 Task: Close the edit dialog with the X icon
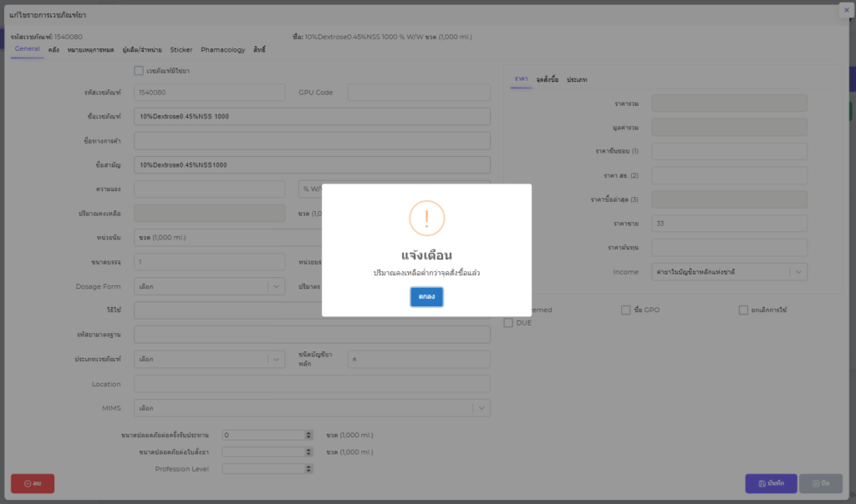[845, 9]
